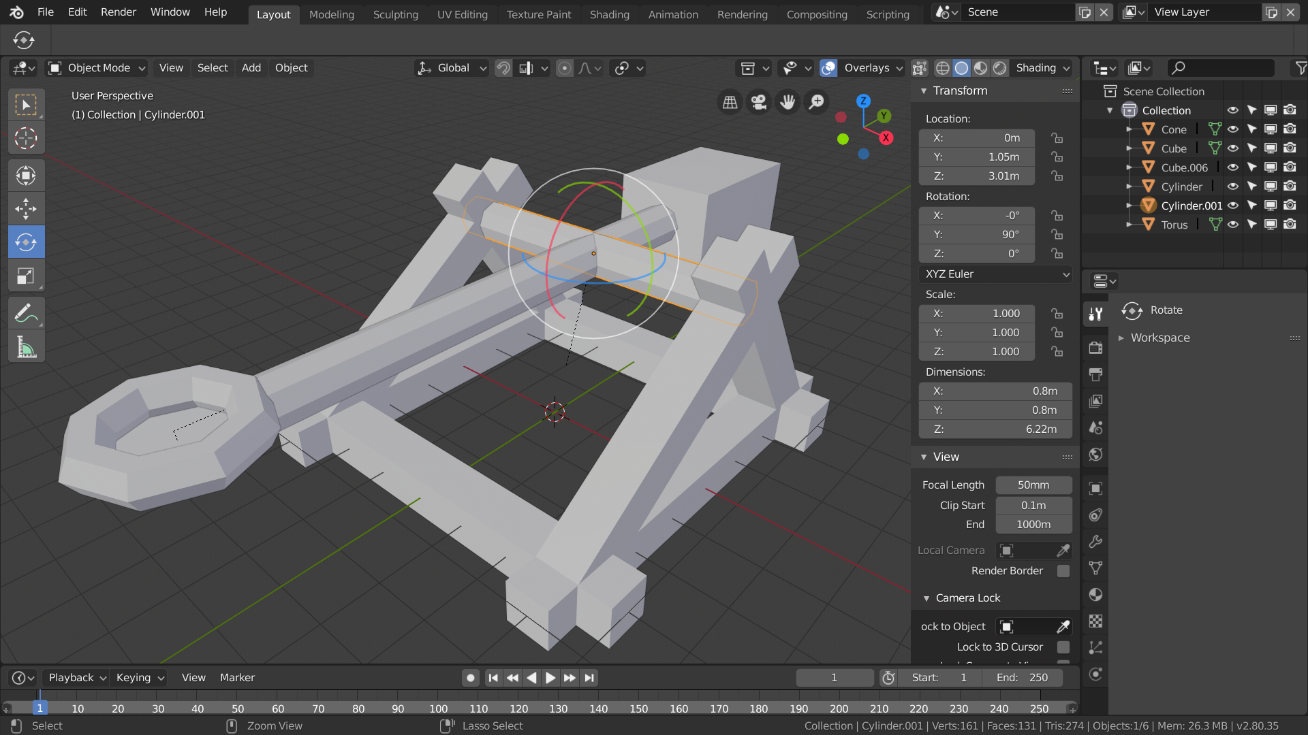Enable Lock to 3D Cursor checkbox
Screen dimensions: 1308x735
pyautogui.click(x=1063, y=647)
